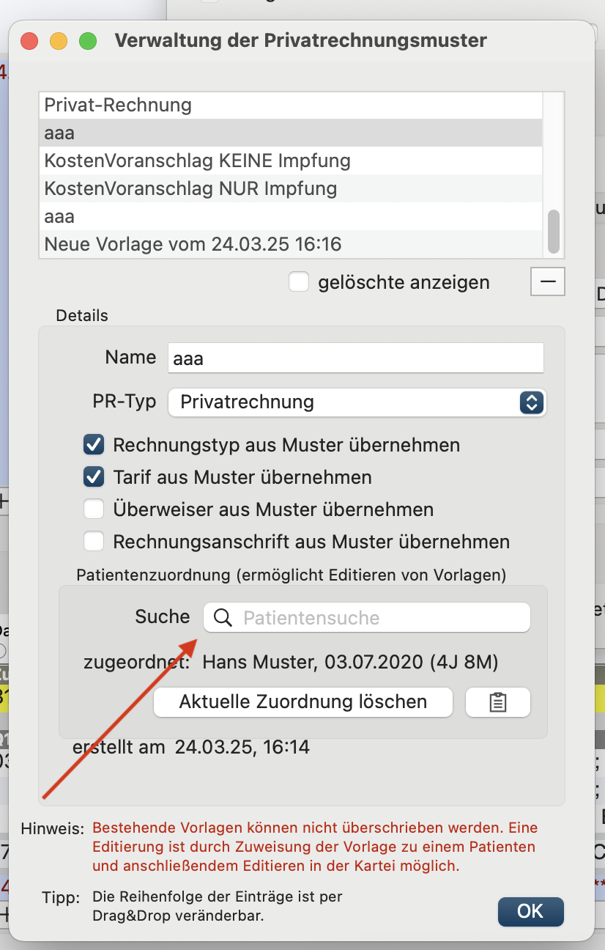The height and width of the screenshot is (950, 605).
Task: Check 'Rechnungsanschrift aus Muster übernehmen'
Action: (93, 542)
